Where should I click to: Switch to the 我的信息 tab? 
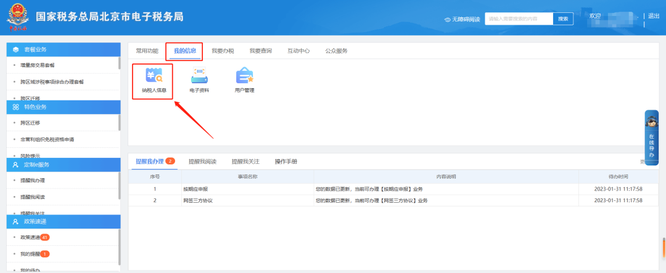[185, 51]
